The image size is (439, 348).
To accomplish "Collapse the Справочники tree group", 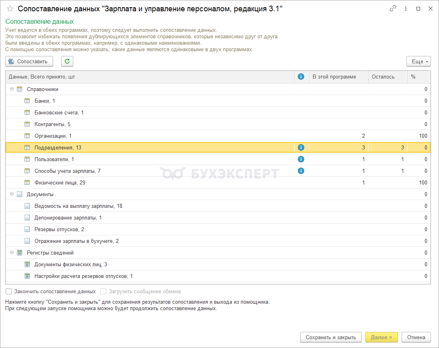I will 12,89.
